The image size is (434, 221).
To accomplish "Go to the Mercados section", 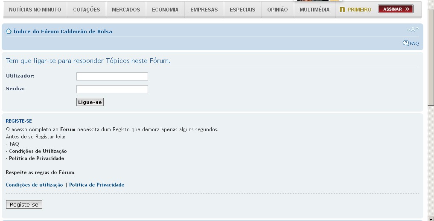I will [126, 10].
